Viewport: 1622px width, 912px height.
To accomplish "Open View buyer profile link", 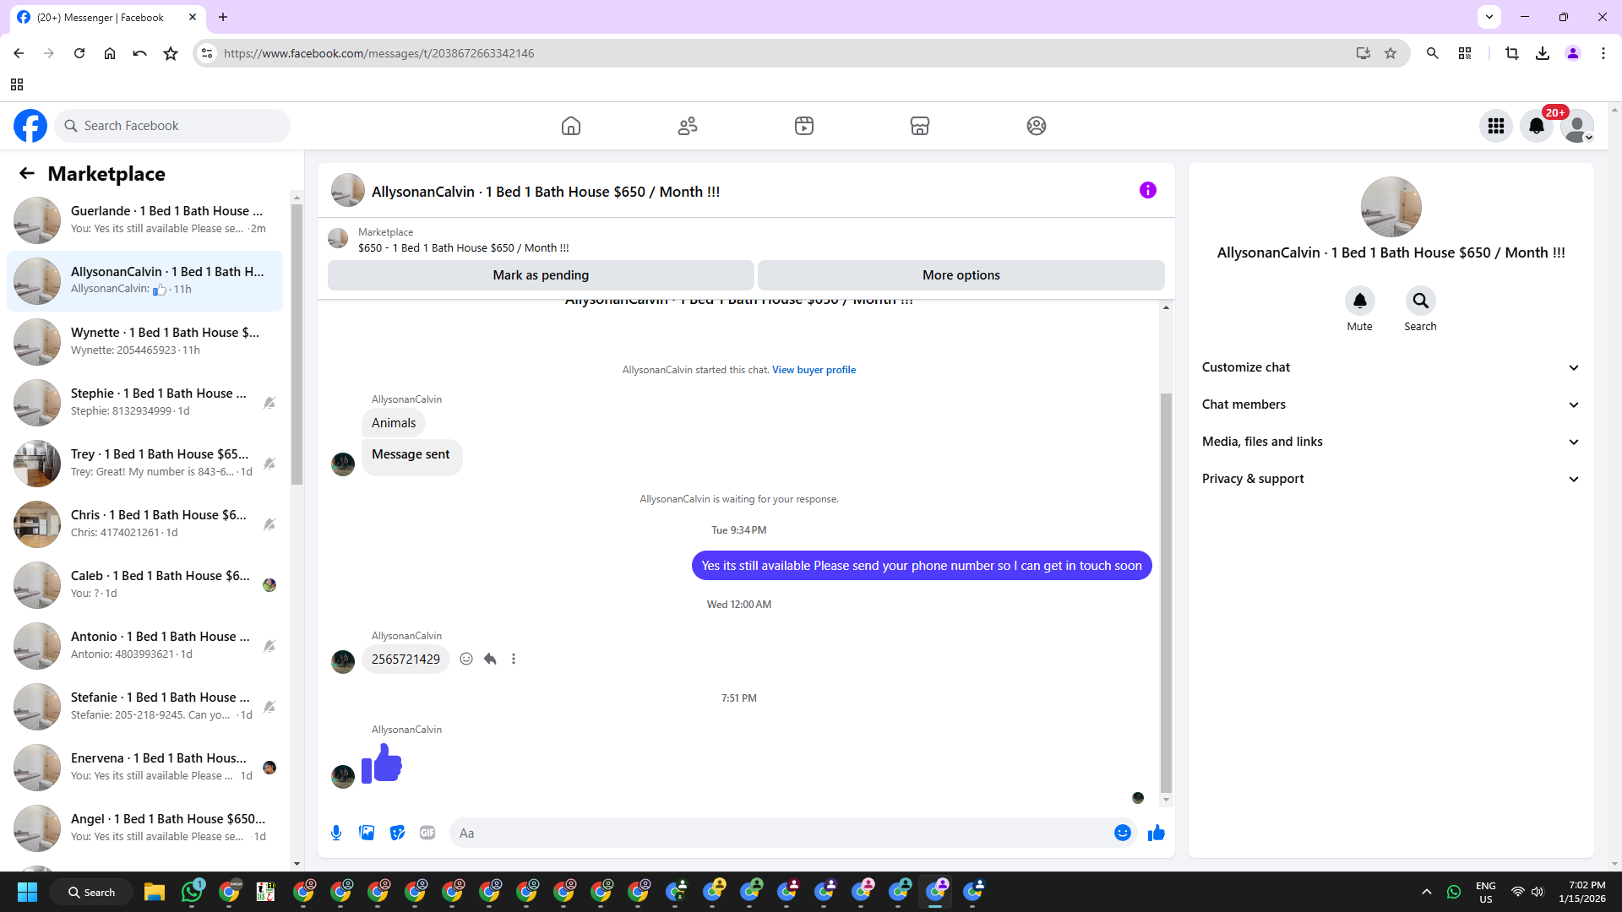I will click(814, 370).
